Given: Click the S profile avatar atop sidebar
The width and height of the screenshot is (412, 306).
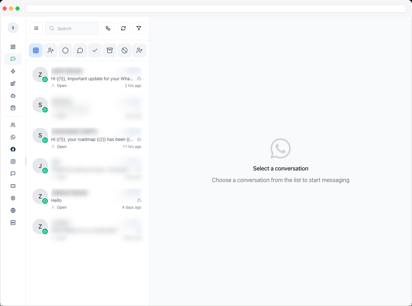Looking at the screenshot, I should pyautogui.click(x=13, y=28).
